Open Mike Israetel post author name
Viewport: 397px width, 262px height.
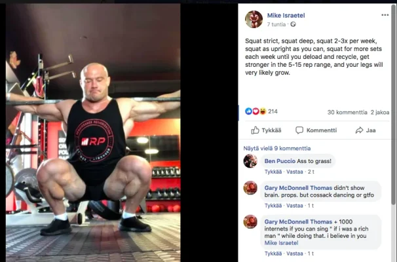[x=286, y=16]
